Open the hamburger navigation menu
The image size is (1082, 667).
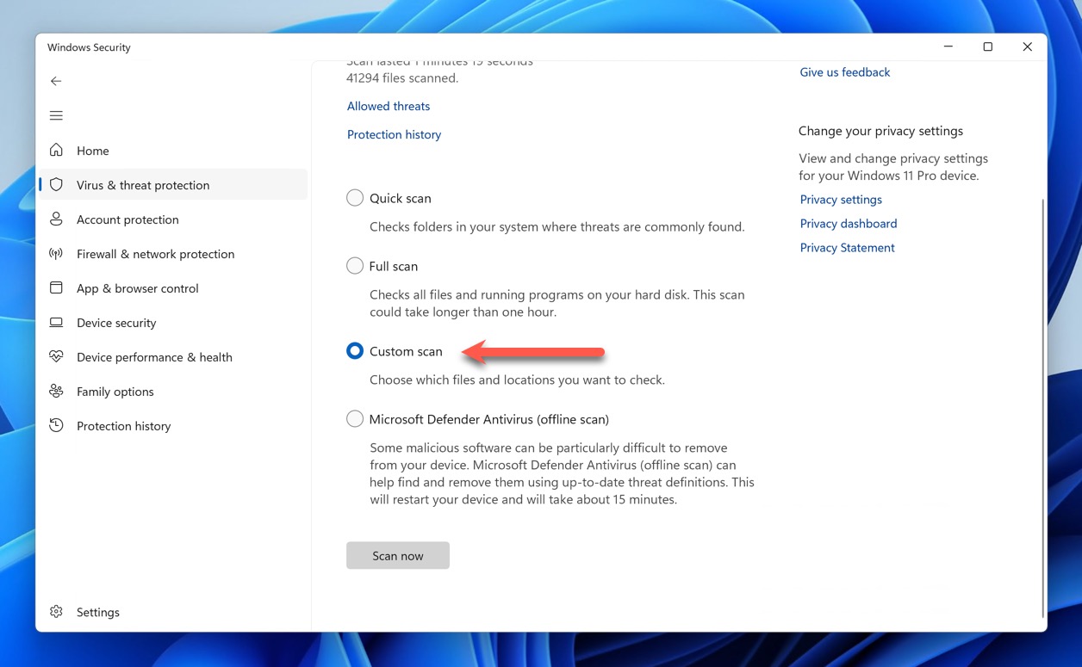pyautogui.click(x=56, y=115)
